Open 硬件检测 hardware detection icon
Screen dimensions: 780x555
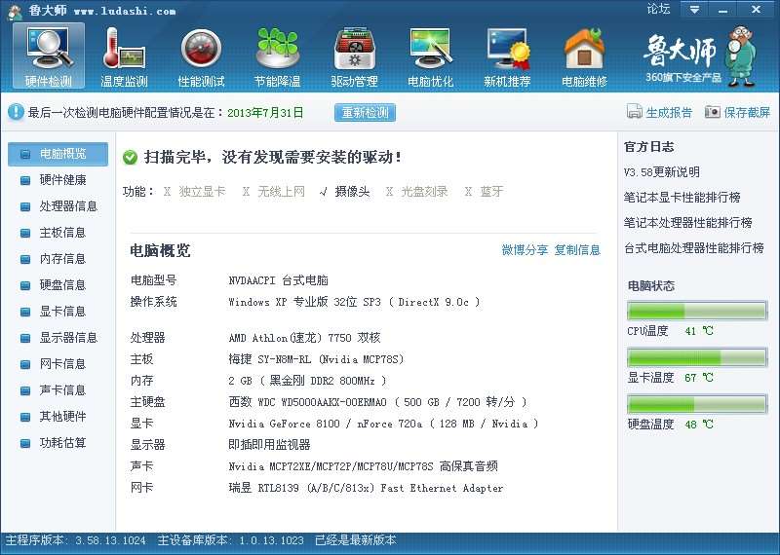(49, 55)
